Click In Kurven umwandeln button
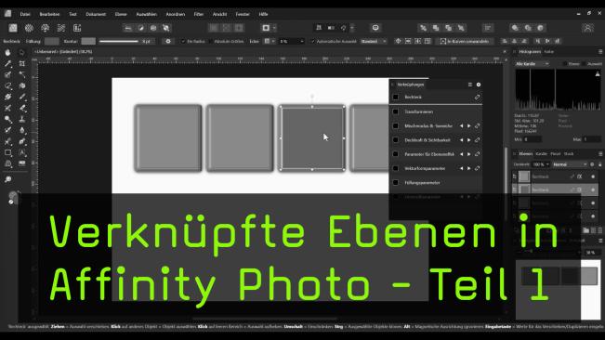Image resolution: width=605 pixels, height=340 pixels. click(x=464, y=41)
